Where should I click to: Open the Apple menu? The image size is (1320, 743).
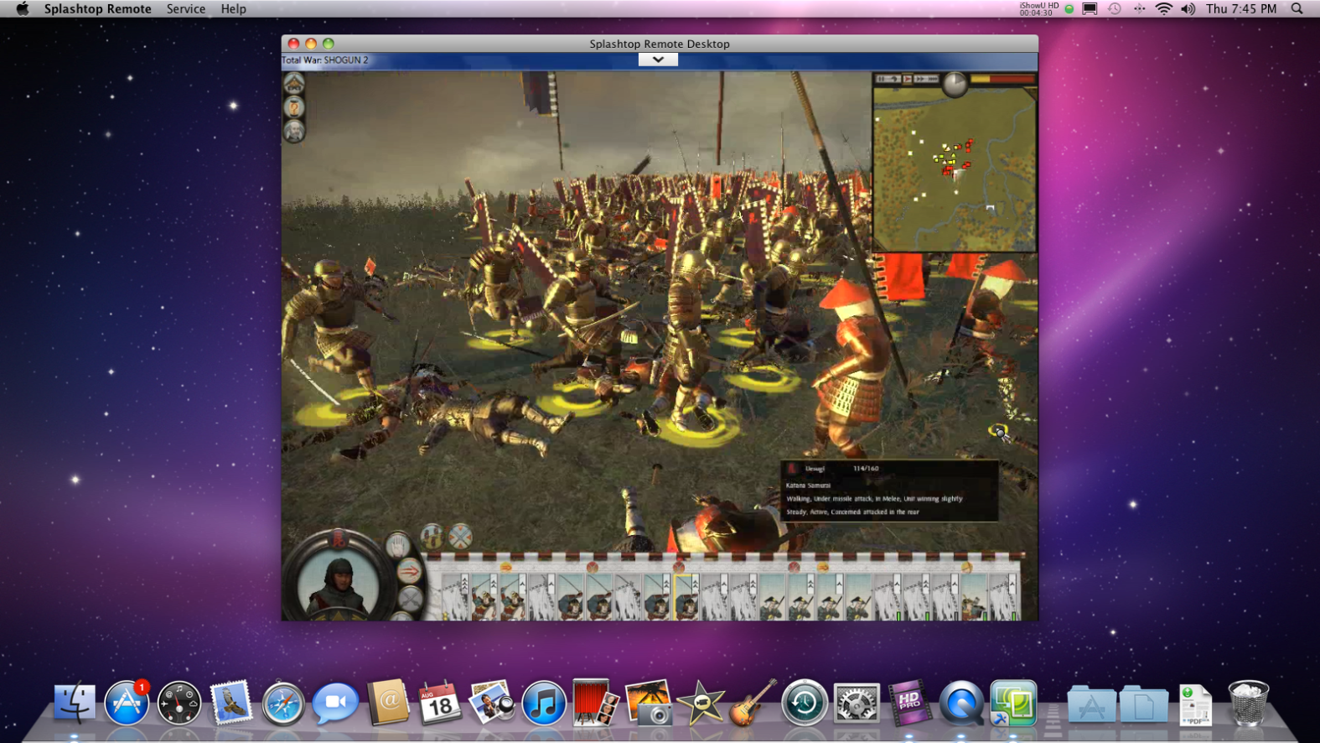click(x=23, y=8)
